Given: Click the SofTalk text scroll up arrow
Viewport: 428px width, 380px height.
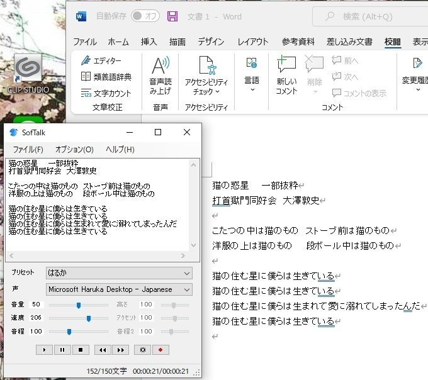Looking at the screenshot, I should (193, 165).
